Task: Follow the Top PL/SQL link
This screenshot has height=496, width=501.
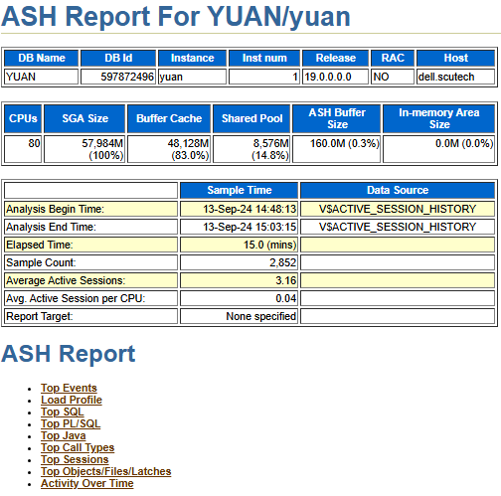Action: point(71,423)
